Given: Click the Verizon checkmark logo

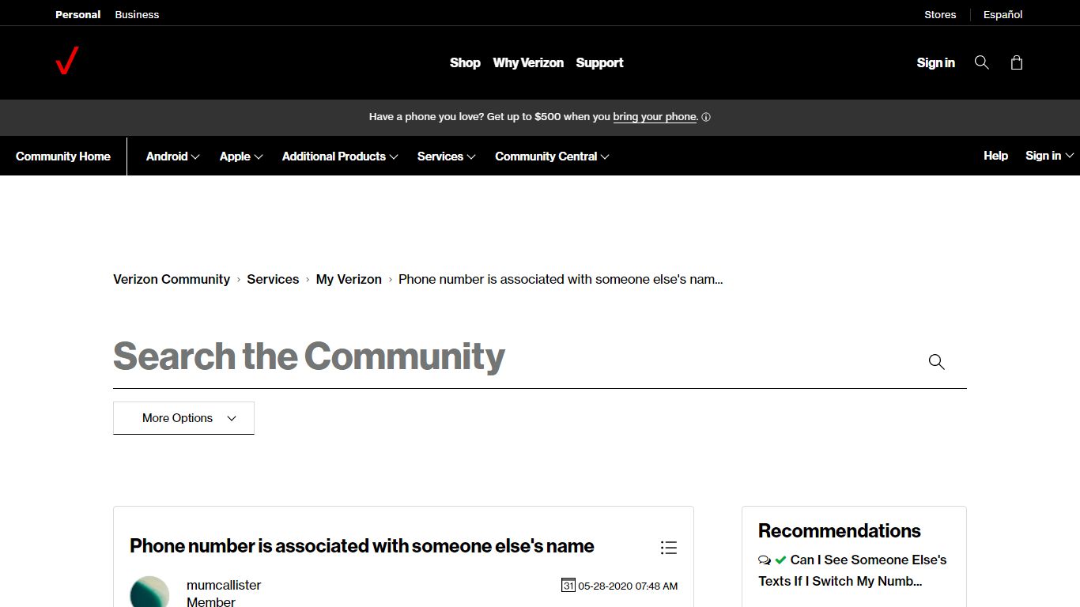Looking at the screenshot, I should pyautogui.click(x=67, y=62).
